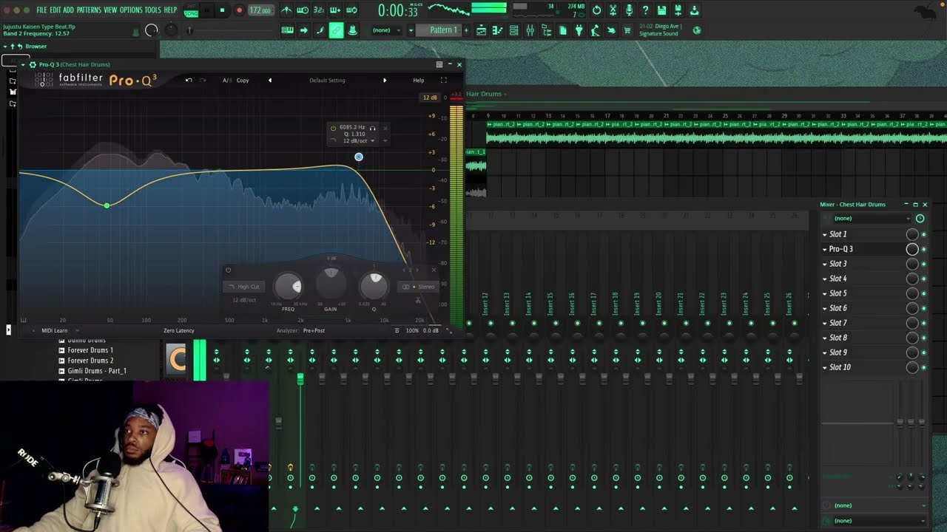Add new pattern with plus button
This screenshot has height=532, width=947.
(x=466, y=30)
